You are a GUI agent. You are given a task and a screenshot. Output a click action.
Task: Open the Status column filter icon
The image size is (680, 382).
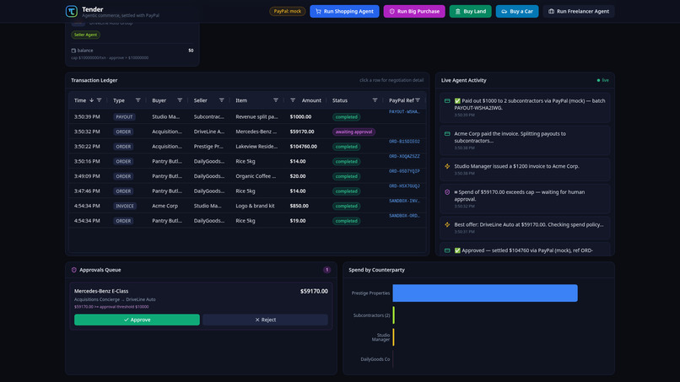click(375, 100)
